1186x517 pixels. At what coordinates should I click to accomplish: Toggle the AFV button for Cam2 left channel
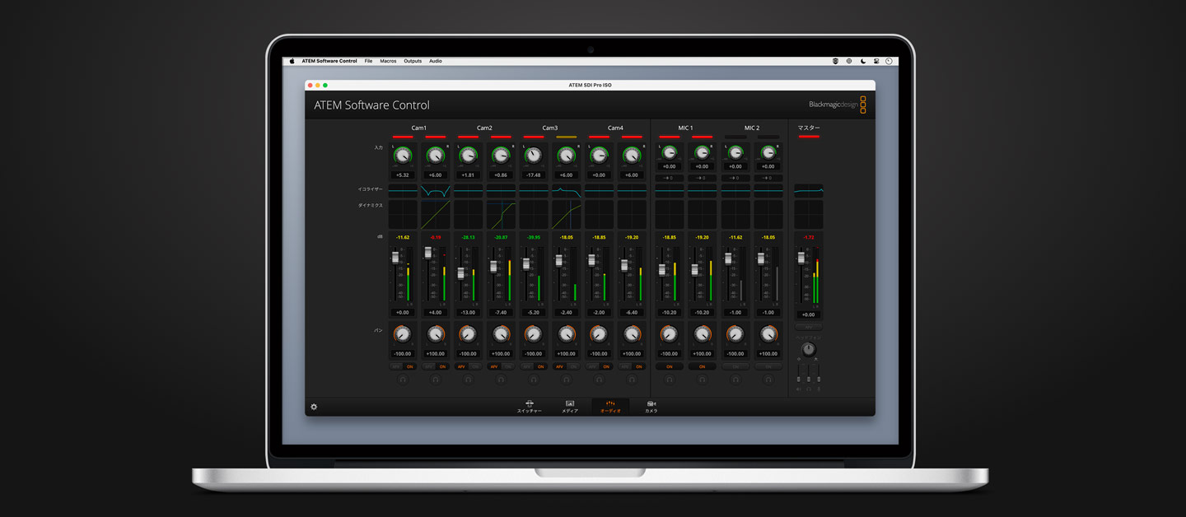click(461, 366)
